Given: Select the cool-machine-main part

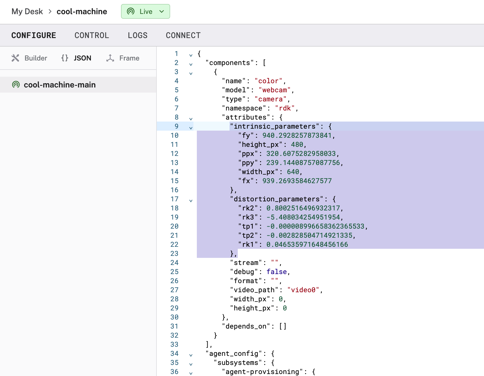Looking at the screenshot, I should tap(60, 84).
